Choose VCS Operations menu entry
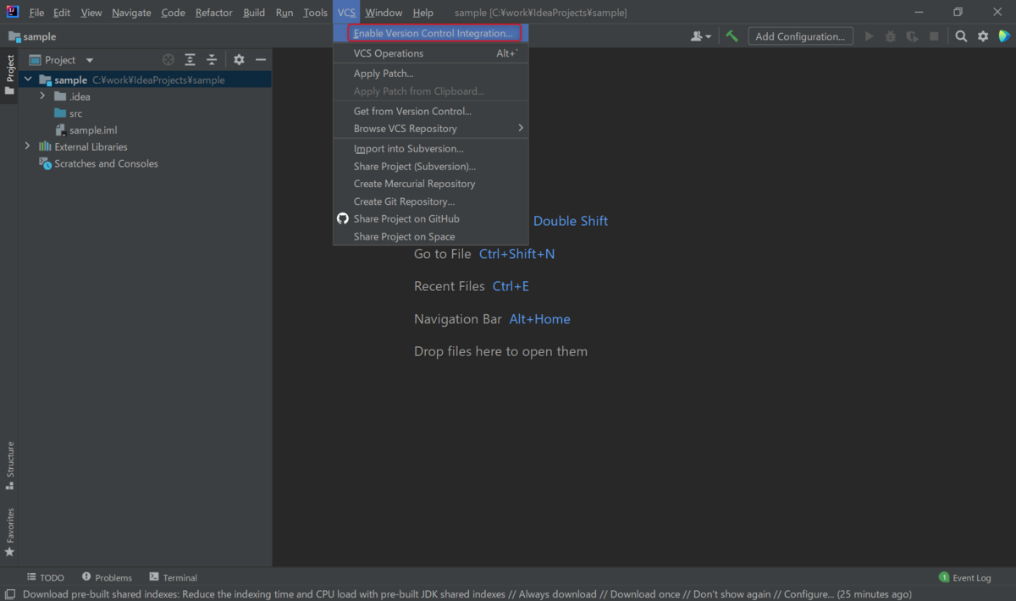Screen dimensions: 1016x601 [431, 53]
